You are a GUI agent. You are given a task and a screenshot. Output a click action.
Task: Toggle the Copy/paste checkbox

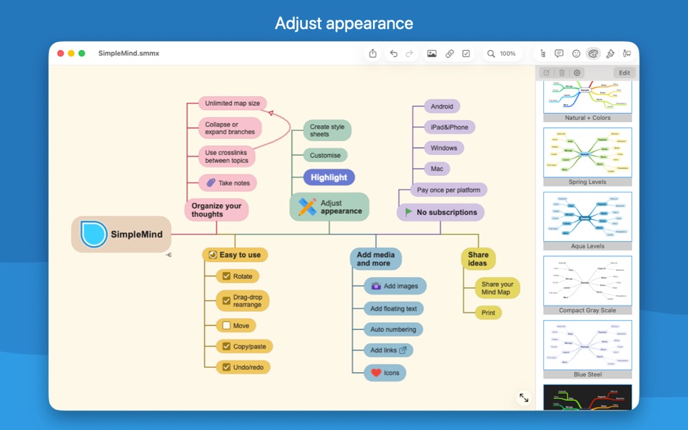pos(226,346)
